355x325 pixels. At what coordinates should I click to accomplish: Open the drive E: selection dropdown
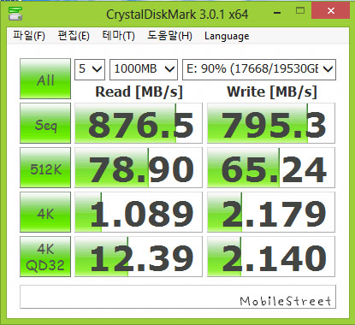point(259,69)
